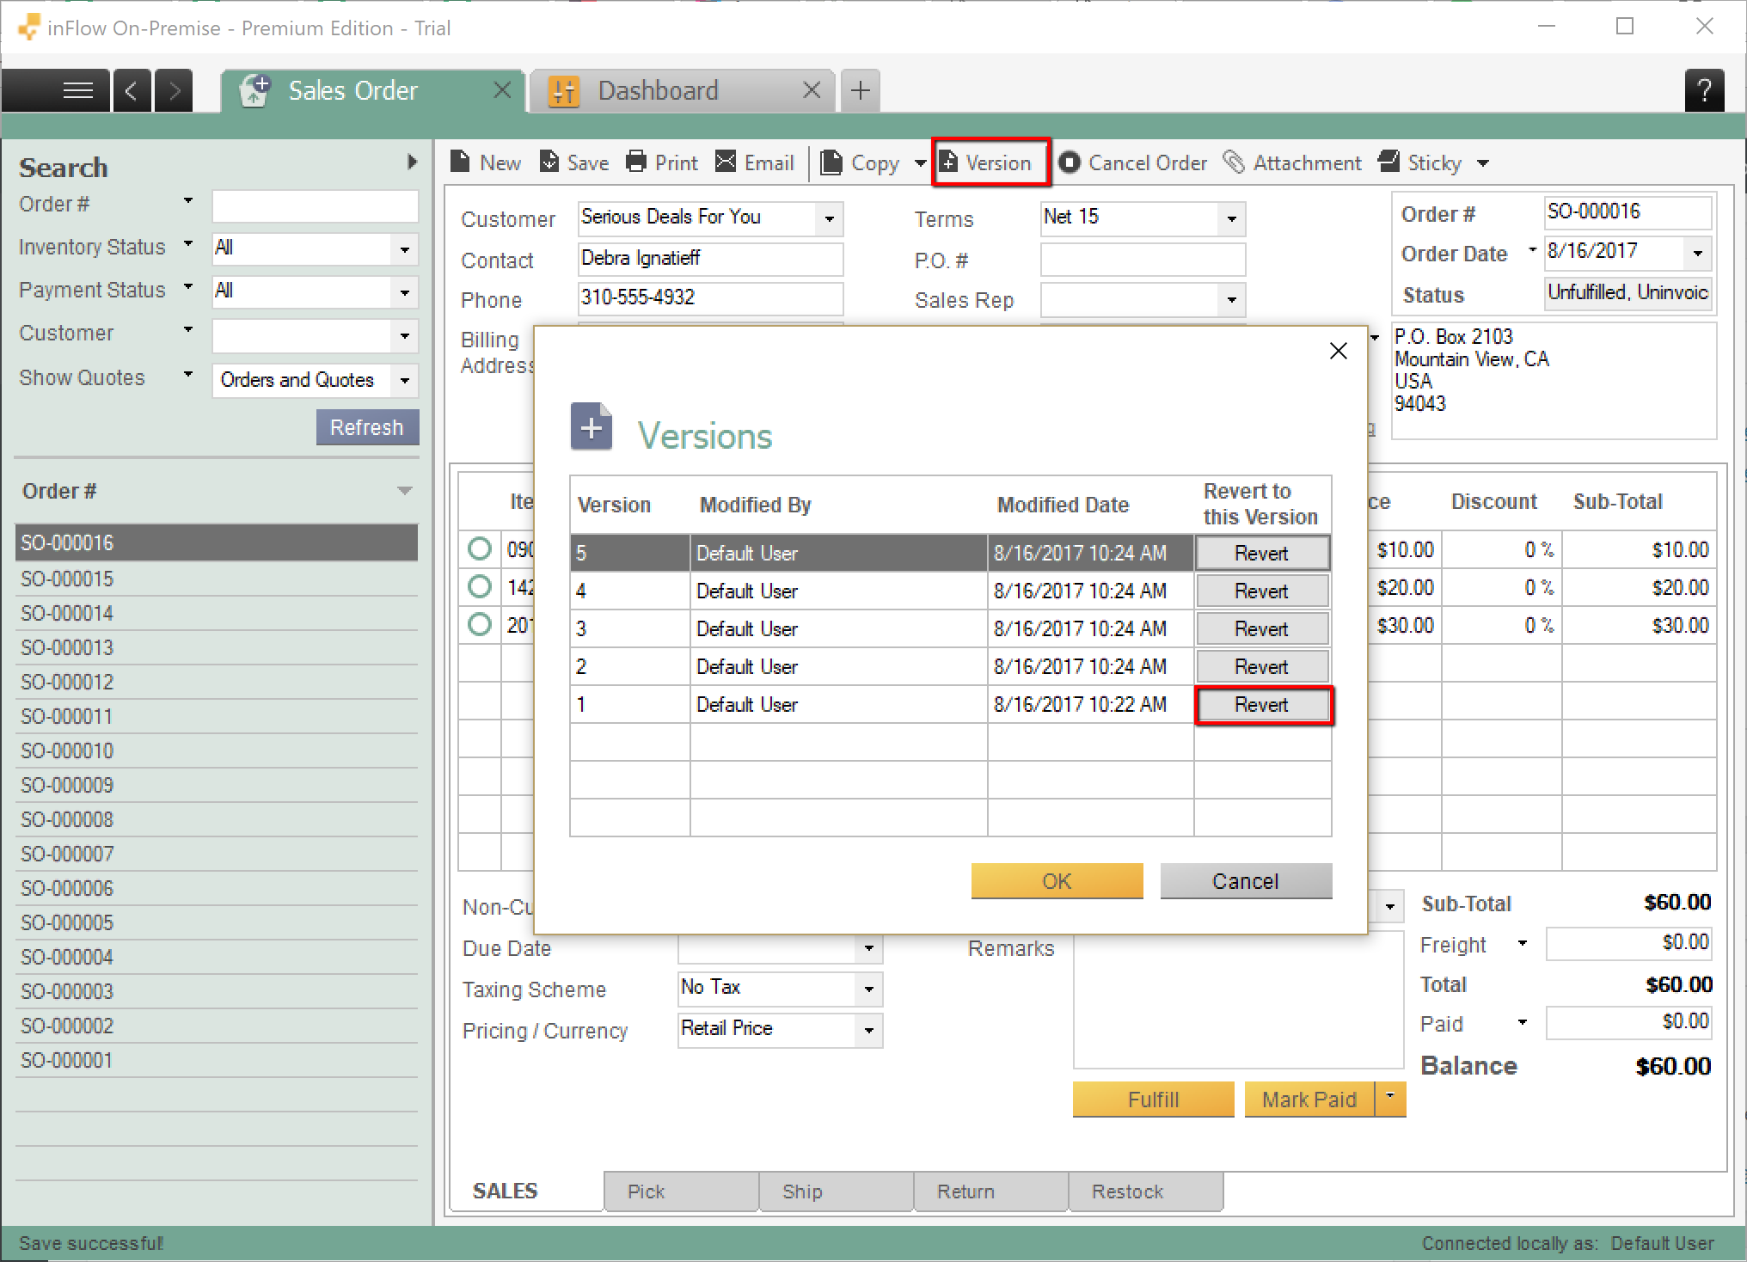Click the Refresh search button
1747x1262 pixels.
[x=367, y=427]
